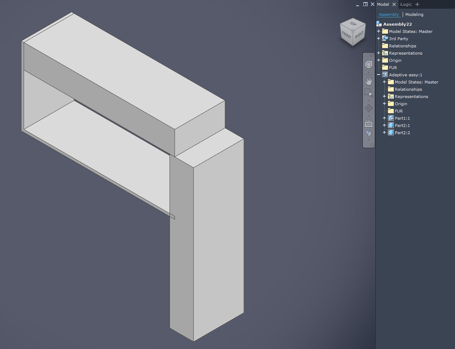Expand Representations under Adaptive assy:1
This screenshot has width=455, height=349.
[x=384, y=96]
